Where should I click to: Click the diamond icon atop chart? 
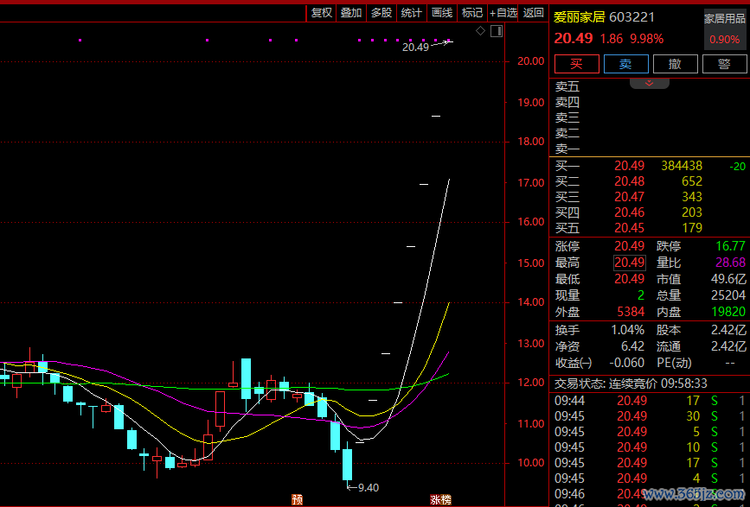pos(480,31)
